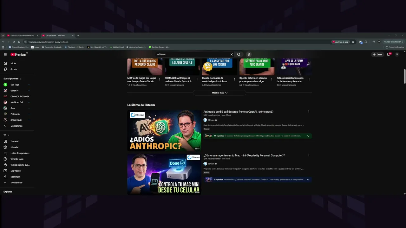
Task: Open Explorar heading in sidebar
Action: pyautogui.click(x=8, y=192)
